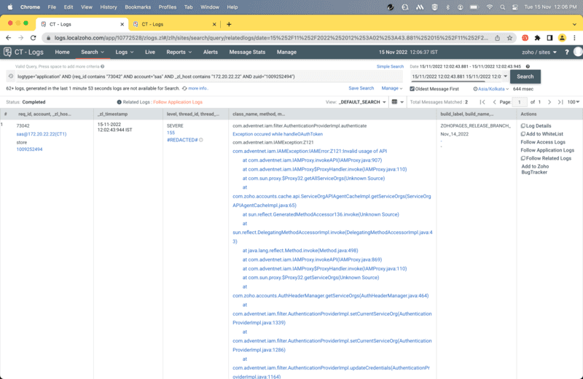583x379 pixels.
Task: Toggle Oldest Message First checkbox
Action: click(412, 89)
